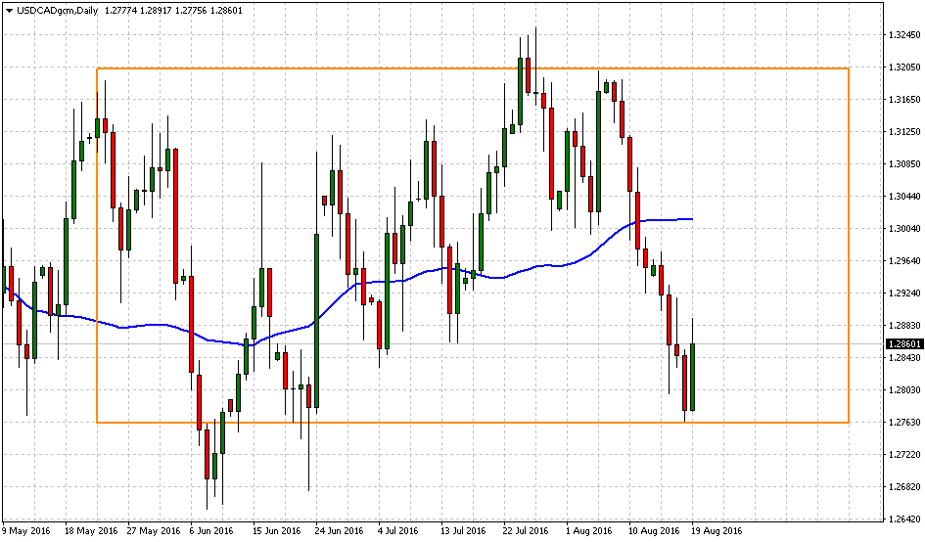Viewport: 925px width, 542px height.
Task: Select the USDCADgcm,Daily chart title text
Action: click(x=57, y=10)
